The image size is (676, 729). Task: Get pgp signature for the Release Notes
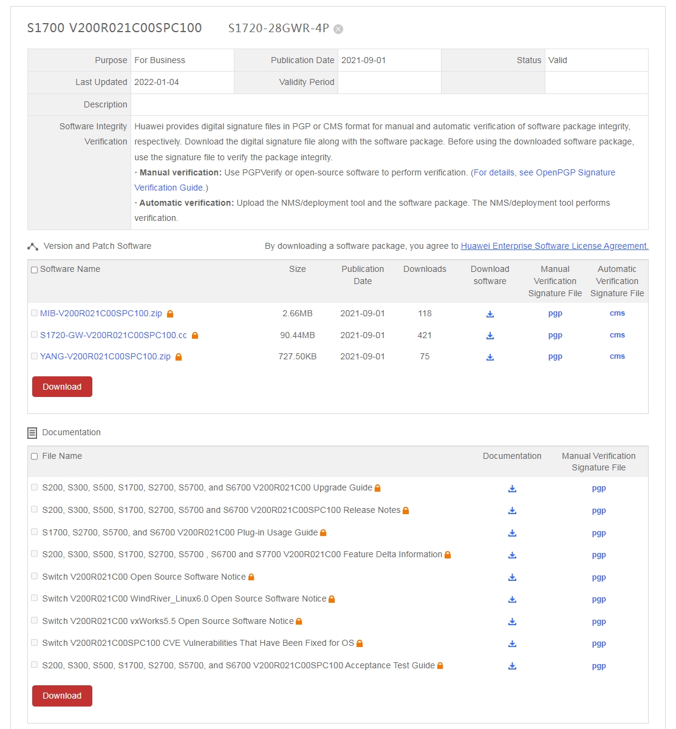pos(599,511)
